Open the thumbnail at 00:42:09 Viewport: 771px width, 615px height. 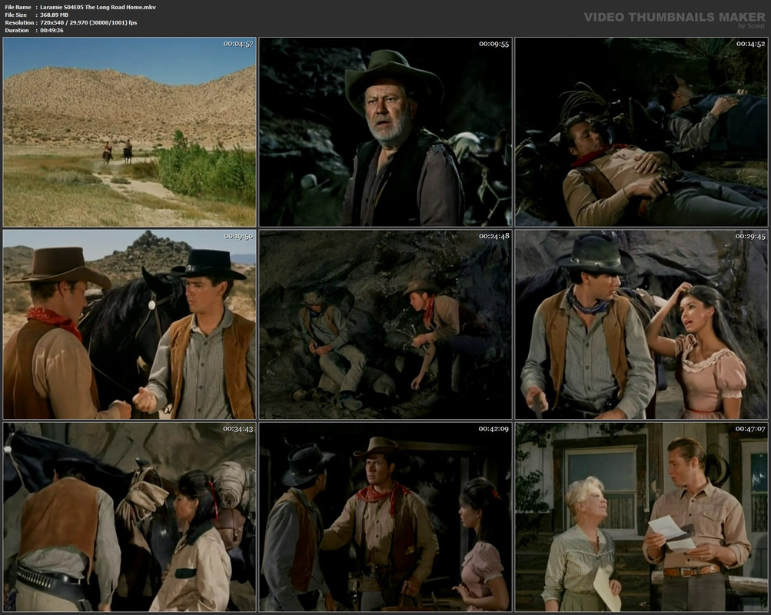[386, 517]
